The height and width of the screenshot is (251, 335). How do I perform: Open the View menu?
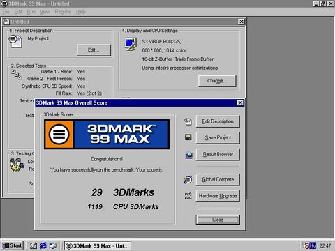pyautogui.click(x=45, y=12)
